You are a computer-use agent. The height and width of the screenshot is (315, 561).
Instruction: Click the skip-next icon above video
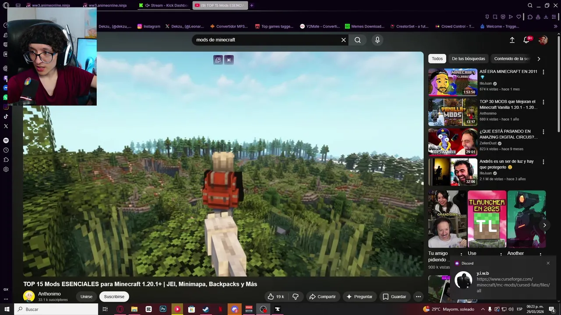(x=229, y=60)
